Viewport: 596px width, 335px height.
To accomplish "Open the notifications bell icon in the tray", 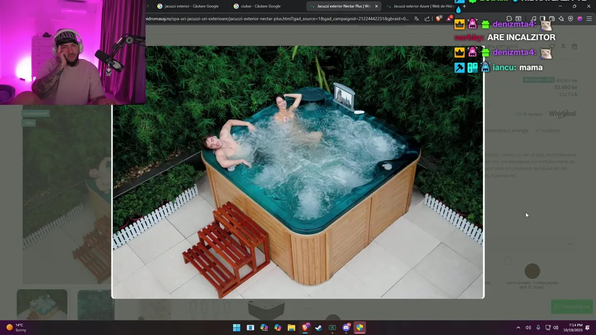I will tap(588, 328).
